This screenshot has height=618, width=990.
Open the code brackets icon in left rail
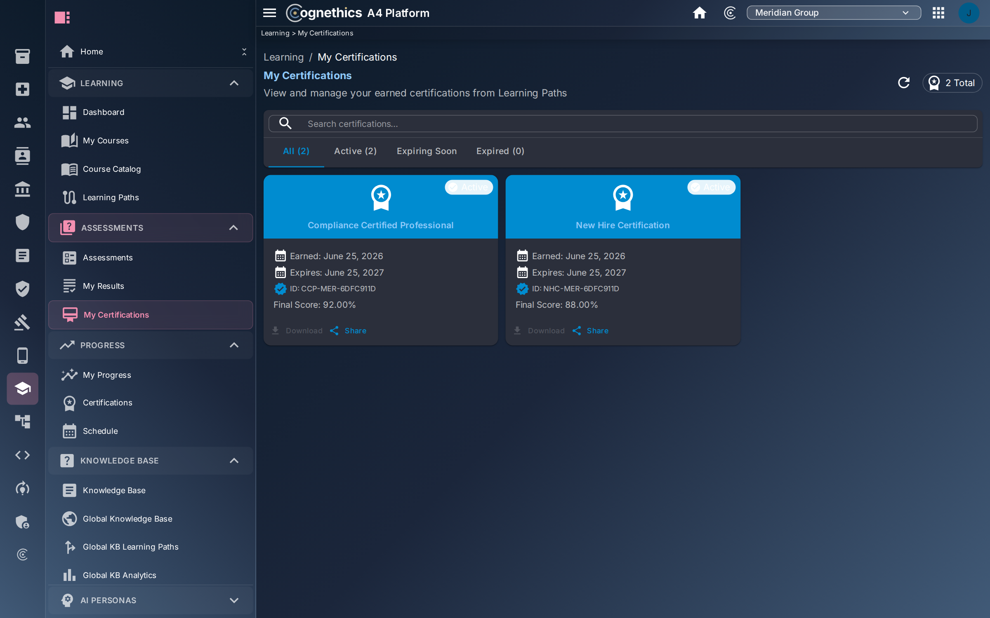(x=23, y=455)
